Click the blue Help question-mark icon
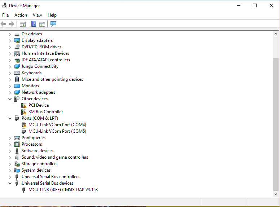 click(34, 24)
